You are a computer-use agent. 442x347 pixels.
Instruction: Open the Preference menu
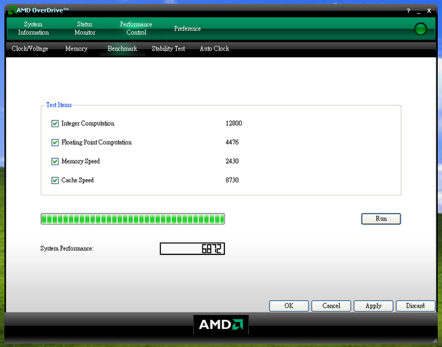187,29
